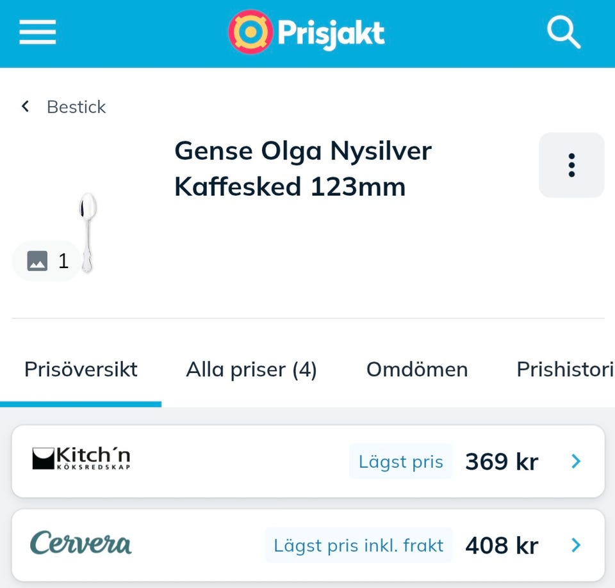
Task: Open the hamburger navigation menu
Action: (x=37, y=33)
